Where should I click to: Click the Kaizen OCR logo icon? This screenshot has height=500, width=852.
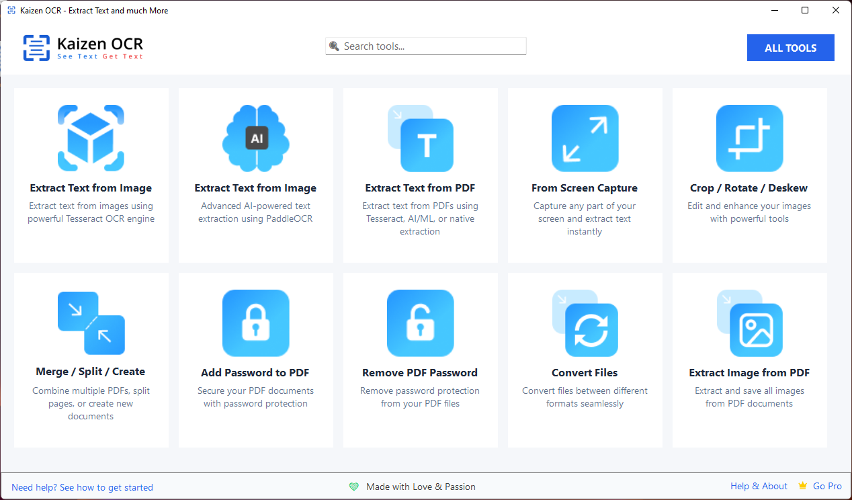(x=36, y=48)
